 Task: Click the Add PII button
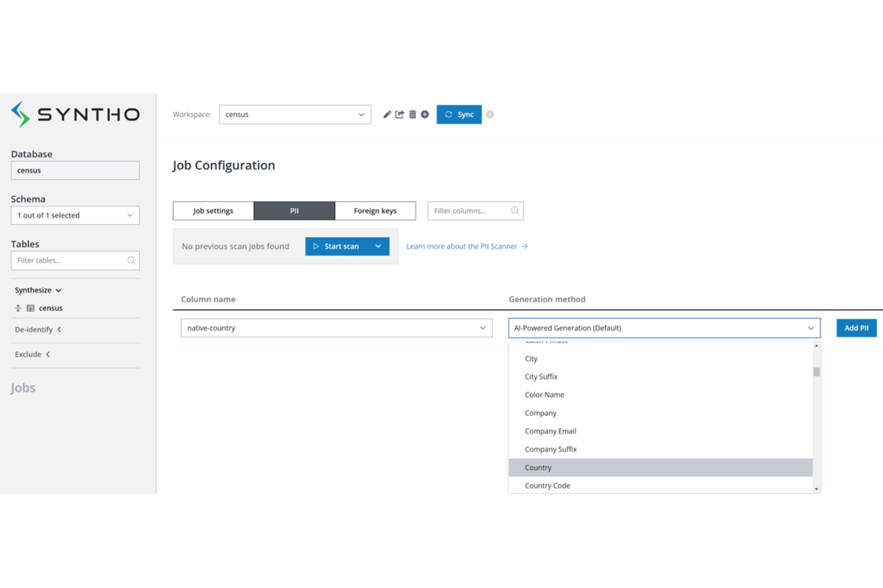point(856,328)
